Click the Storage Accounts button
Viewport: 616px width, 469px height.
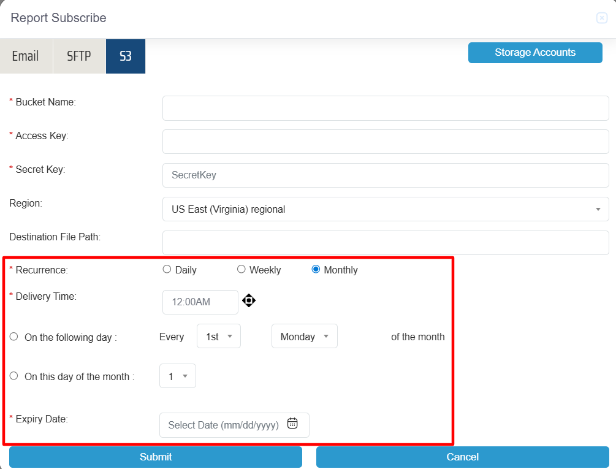point(534,53)
